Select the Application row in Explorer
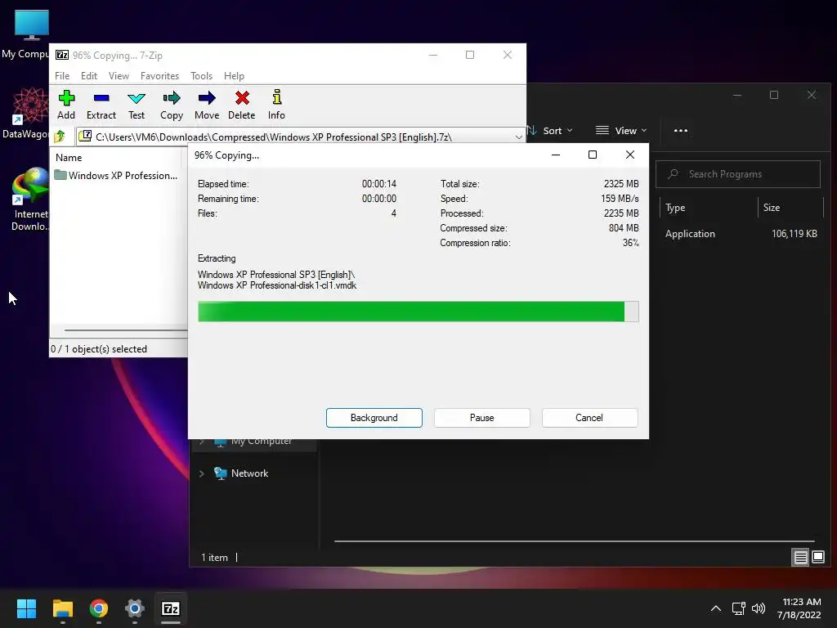Viewport: 837px width, 628px height. point(741,234)
